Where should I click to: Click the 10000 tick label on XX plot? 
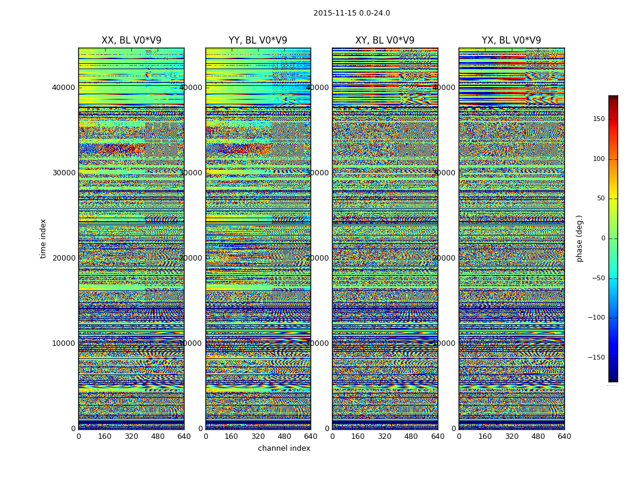point(63,343)
